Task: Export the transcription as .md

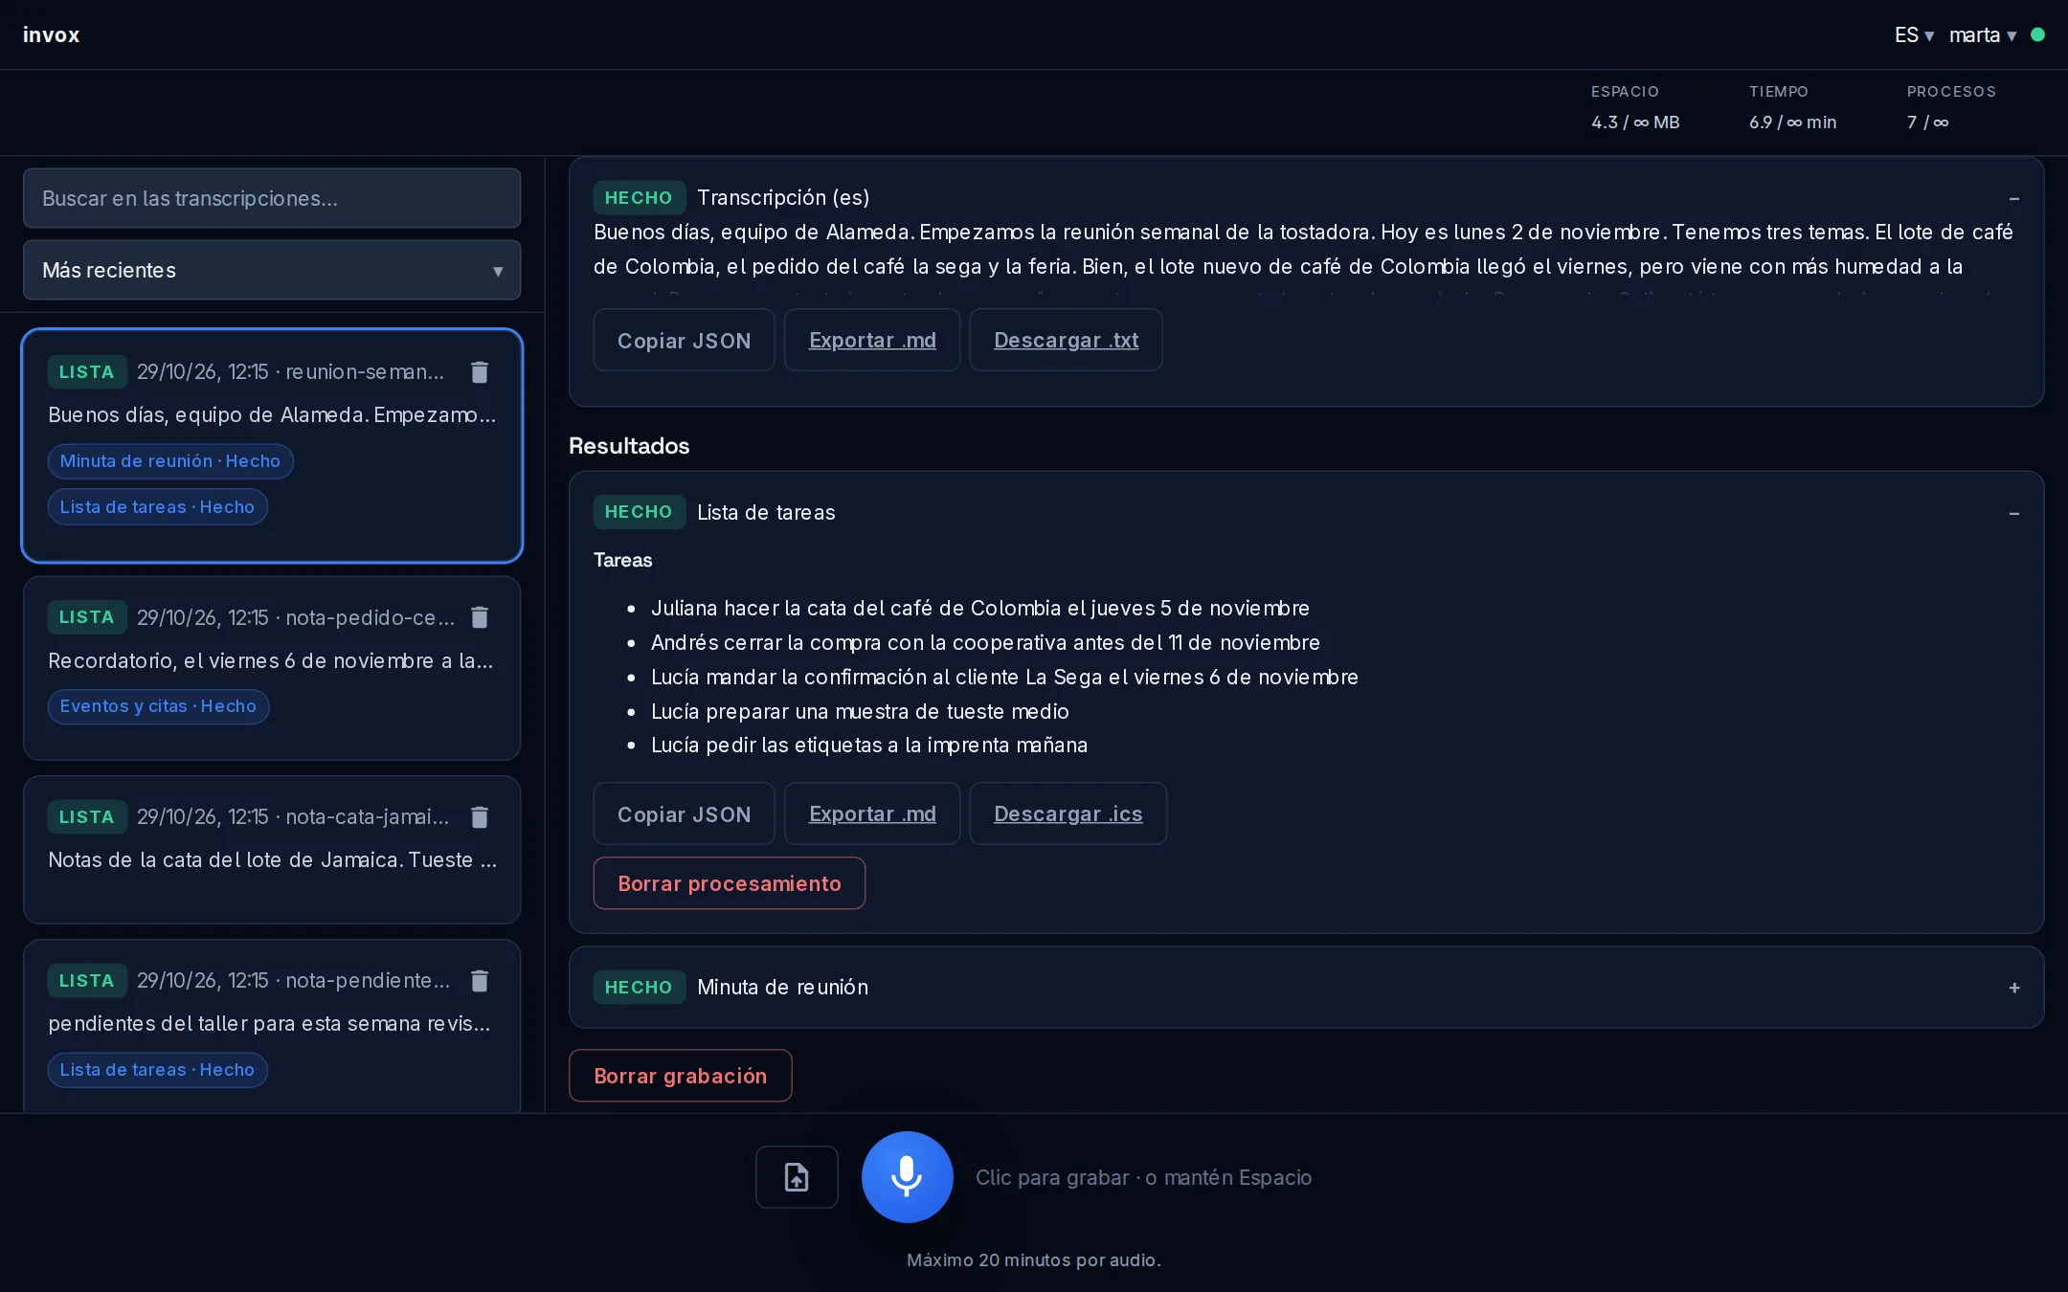Action: click(x=872, y=340)
